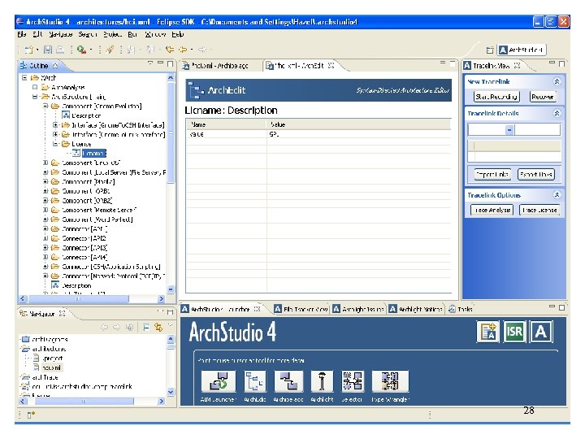Viewport: 585px width, 439px height.
Task: Click the Forward navigation arrow in toolbar
Action: point(202,50)
